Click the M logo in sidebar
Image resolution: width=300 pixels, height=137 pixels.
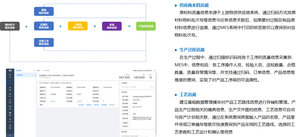tap(10, 70)
